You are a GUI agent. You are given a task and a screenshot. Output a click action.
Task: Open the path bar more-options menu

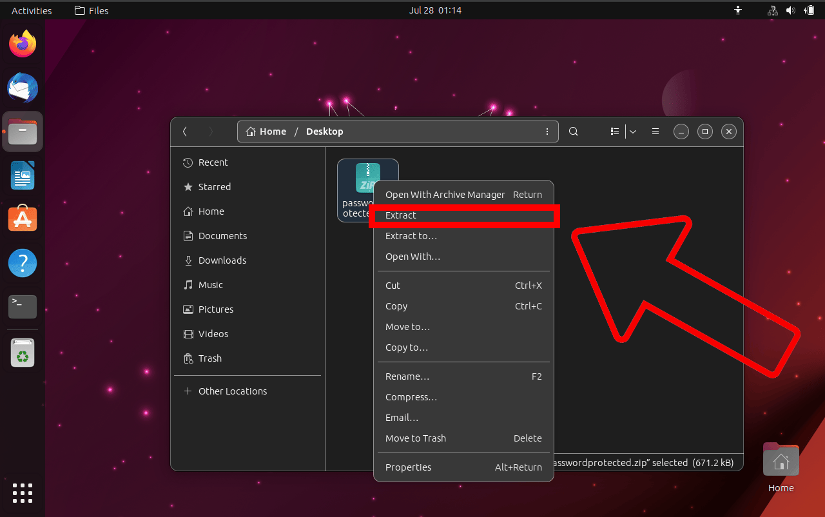[x=547, y=131]
